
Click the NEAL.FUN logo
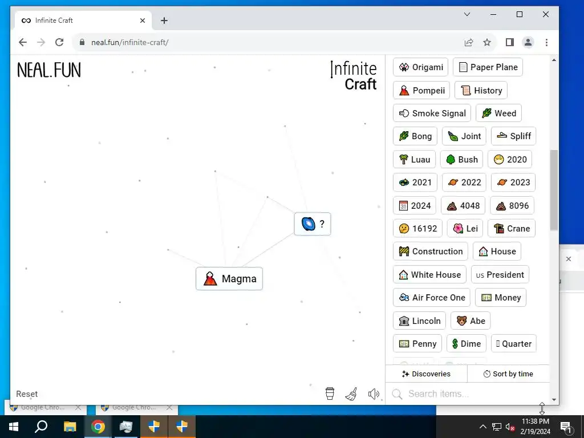pos(49,70)
